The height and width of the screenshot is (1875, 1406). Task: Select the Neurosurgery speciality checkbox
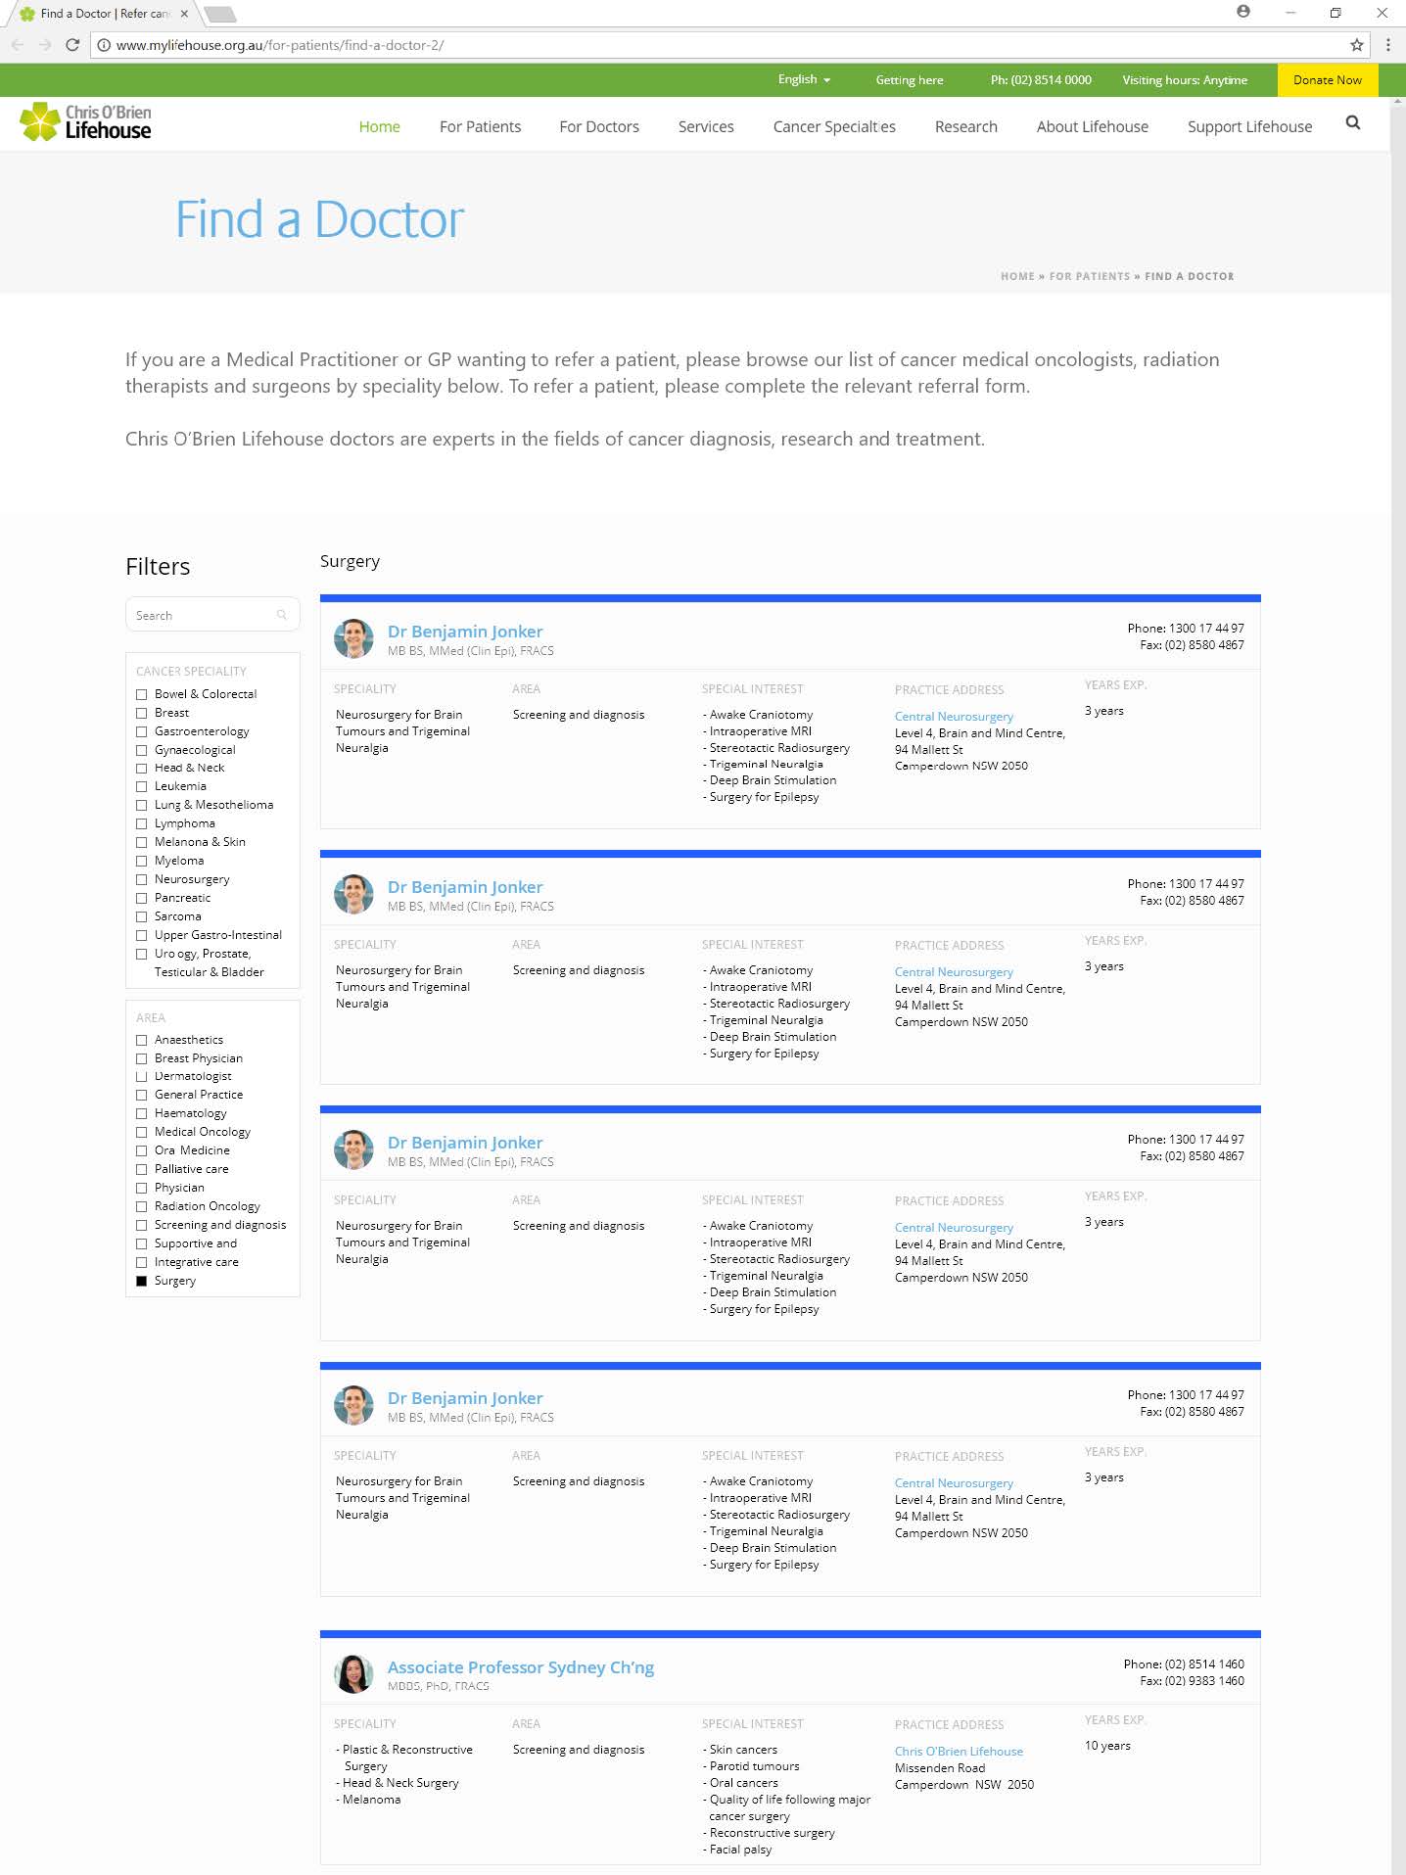[x=141, y=879]
